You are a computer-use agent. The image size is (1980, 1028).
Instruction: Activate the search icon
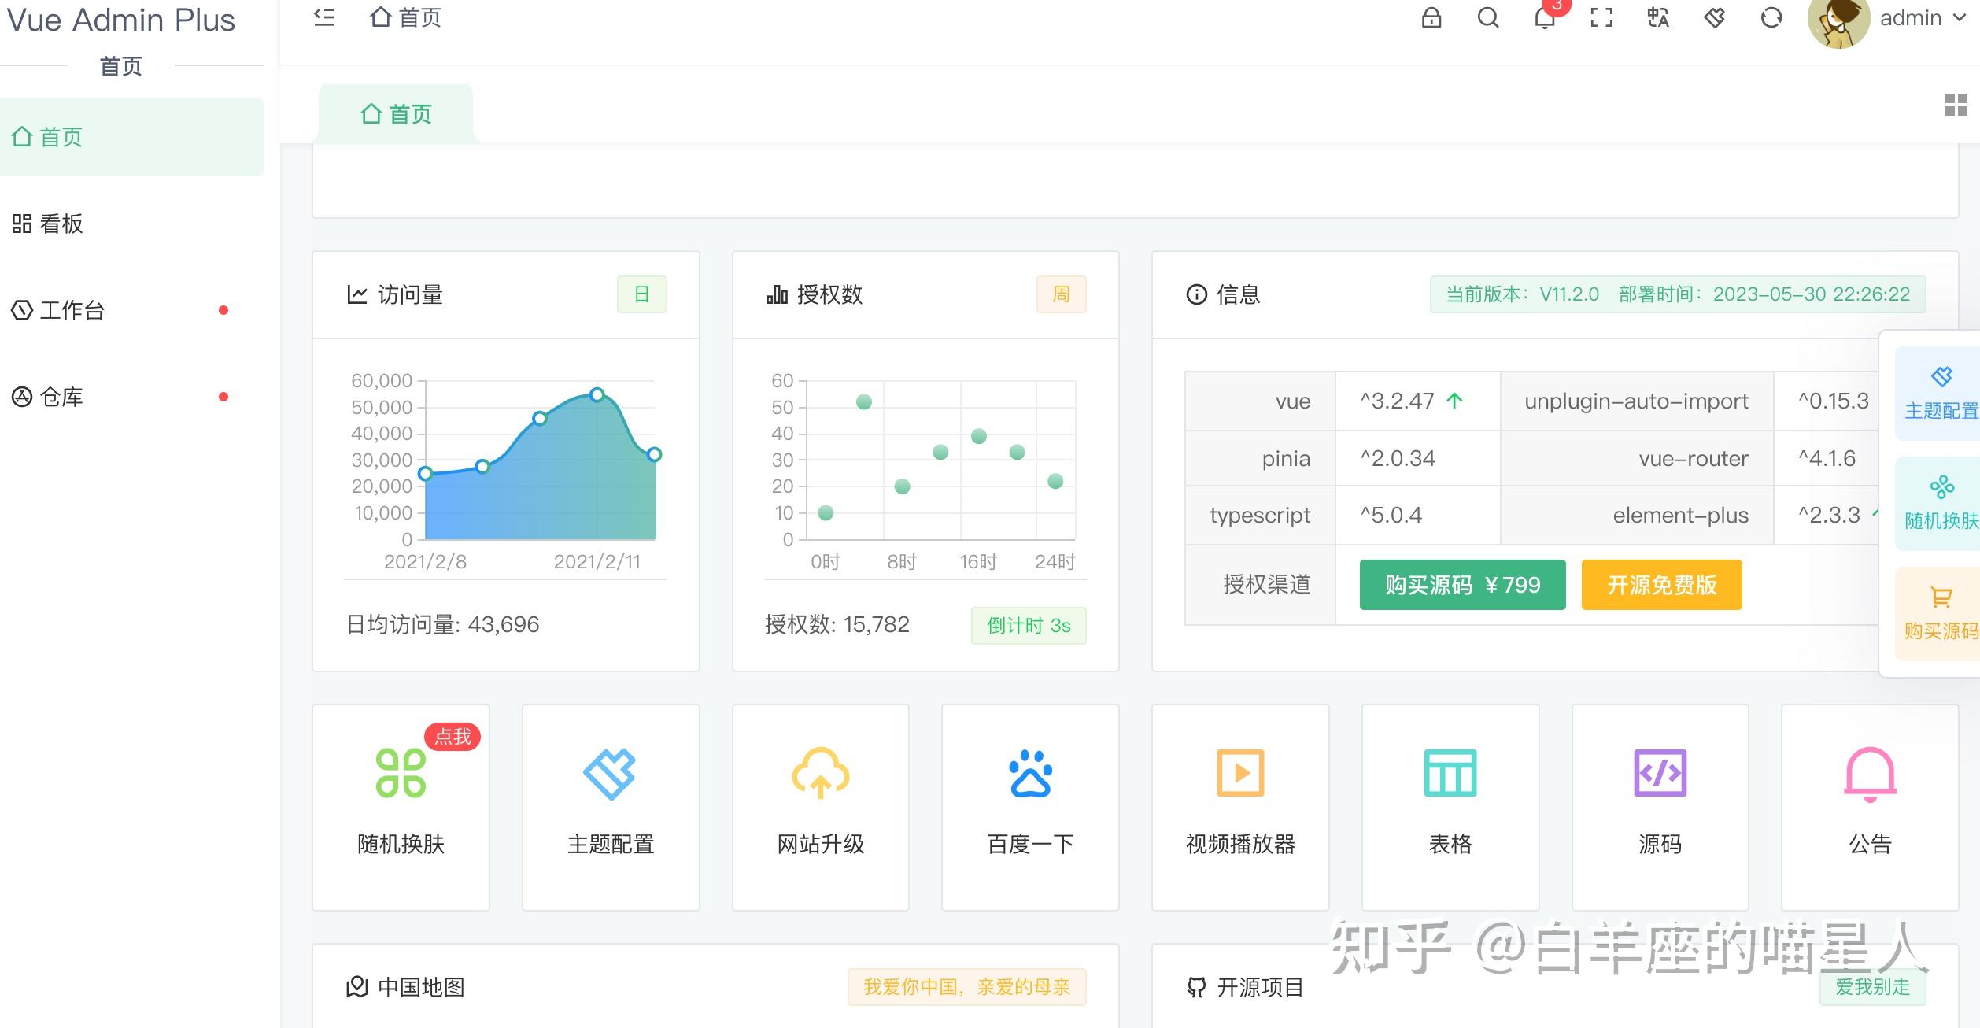[1487, 19]
